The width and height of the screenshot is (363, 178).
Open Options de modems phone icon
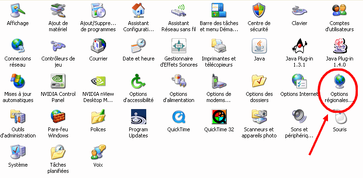tap(219, 82)
